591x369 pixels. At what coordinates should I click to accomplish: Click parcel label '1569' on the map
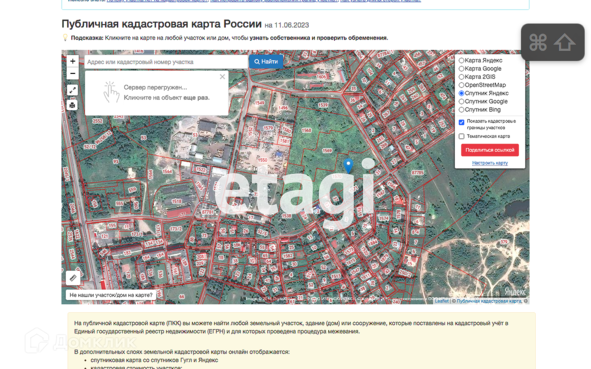click(x=327, y=151)
